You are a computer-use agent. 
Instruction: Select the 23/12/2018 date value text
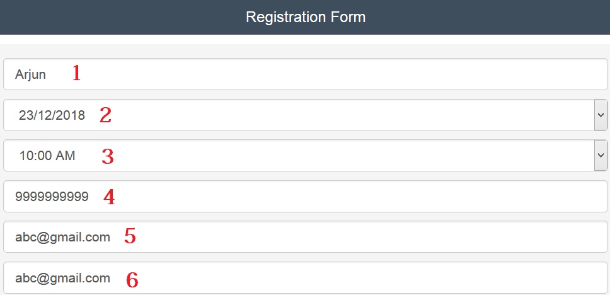(52, 115)
